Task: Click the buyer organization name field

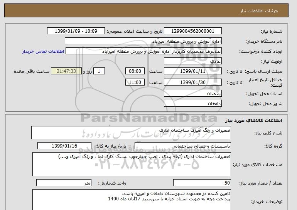Action: 143,41
